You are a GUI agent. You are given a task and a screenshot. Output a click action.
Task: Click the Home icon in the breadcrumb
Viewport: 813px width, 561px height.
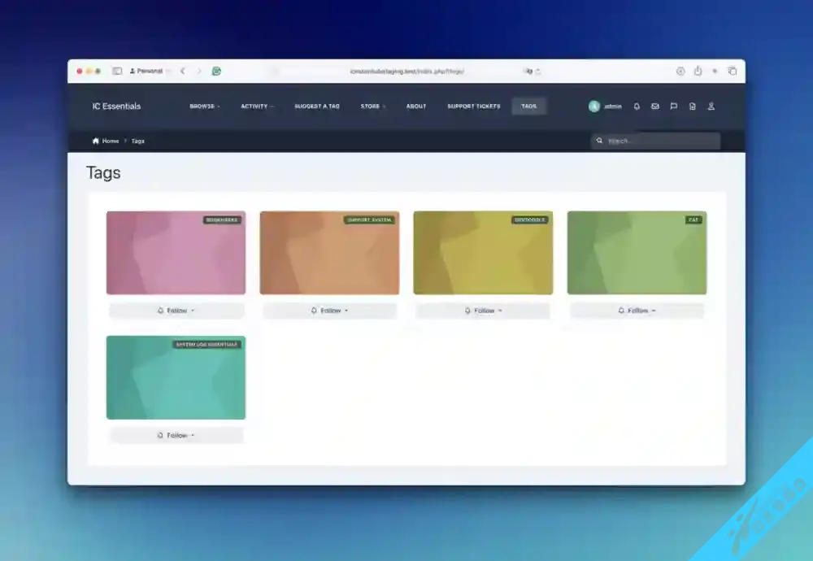[97, 141]
